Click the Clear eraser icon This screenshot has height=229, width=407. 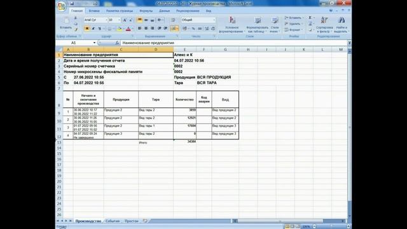pyautogui.click(x=310, y=30)
